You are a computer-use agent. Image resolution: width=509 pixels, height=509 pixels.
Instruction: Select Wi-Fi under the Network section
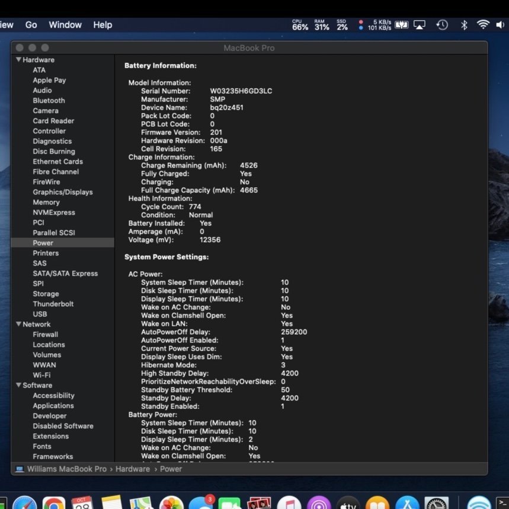41,375
